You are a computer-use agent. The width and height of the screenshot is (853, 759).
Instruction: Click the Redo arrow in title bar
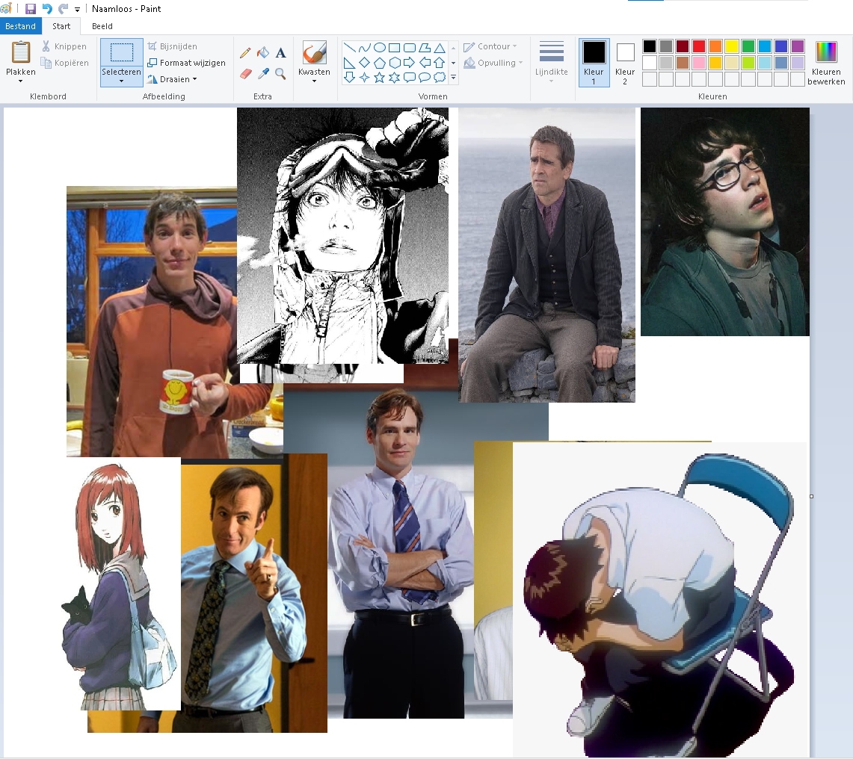tap(63, 9)
